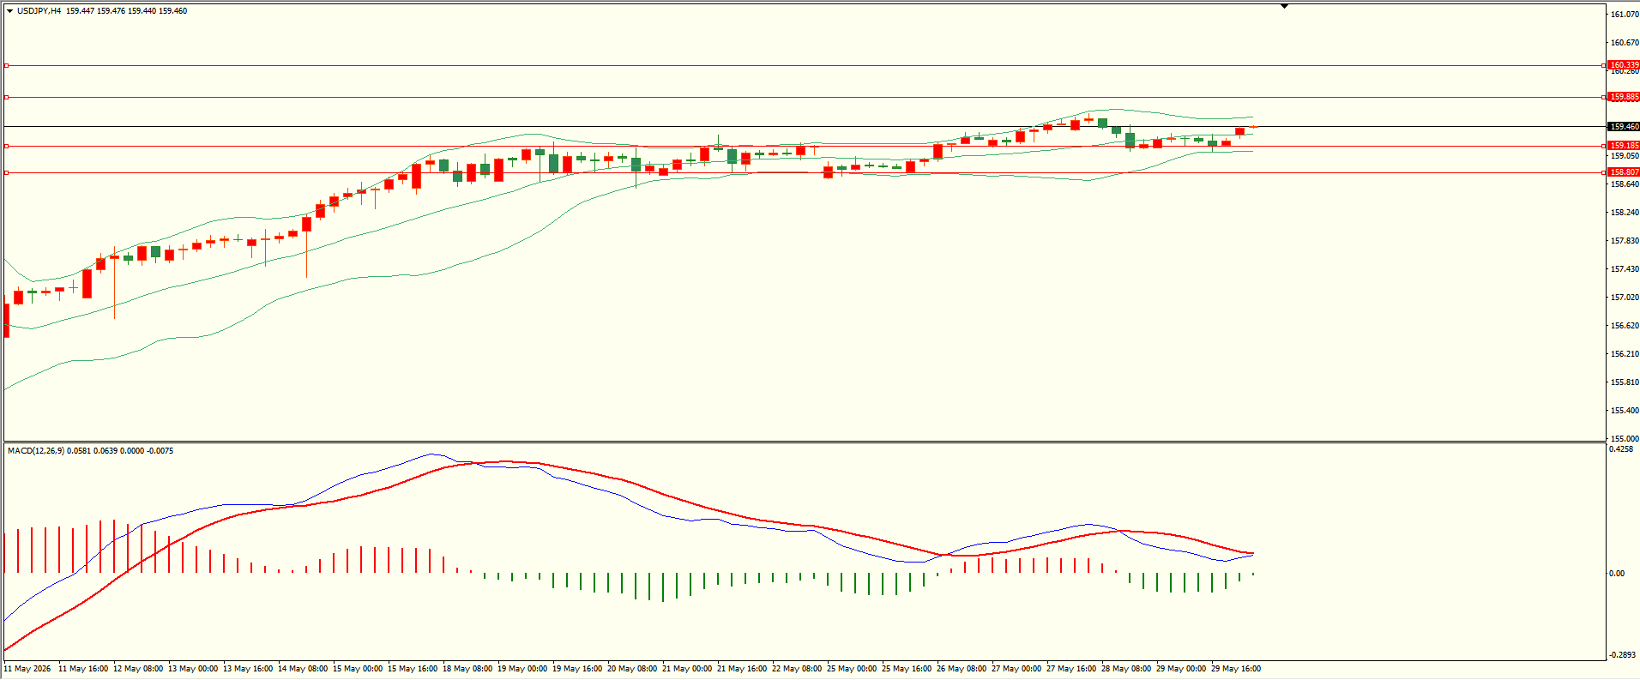The width and height of the screenshot is (1640, 680).
Task: Click the 11 May 2026 date label
Action: tap(27, 669)
